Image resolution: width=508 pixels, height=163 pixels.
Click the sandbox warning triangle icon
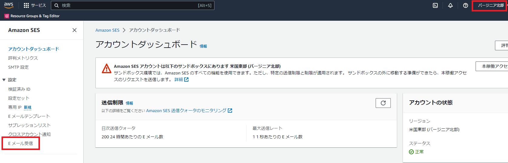(106, 68)
